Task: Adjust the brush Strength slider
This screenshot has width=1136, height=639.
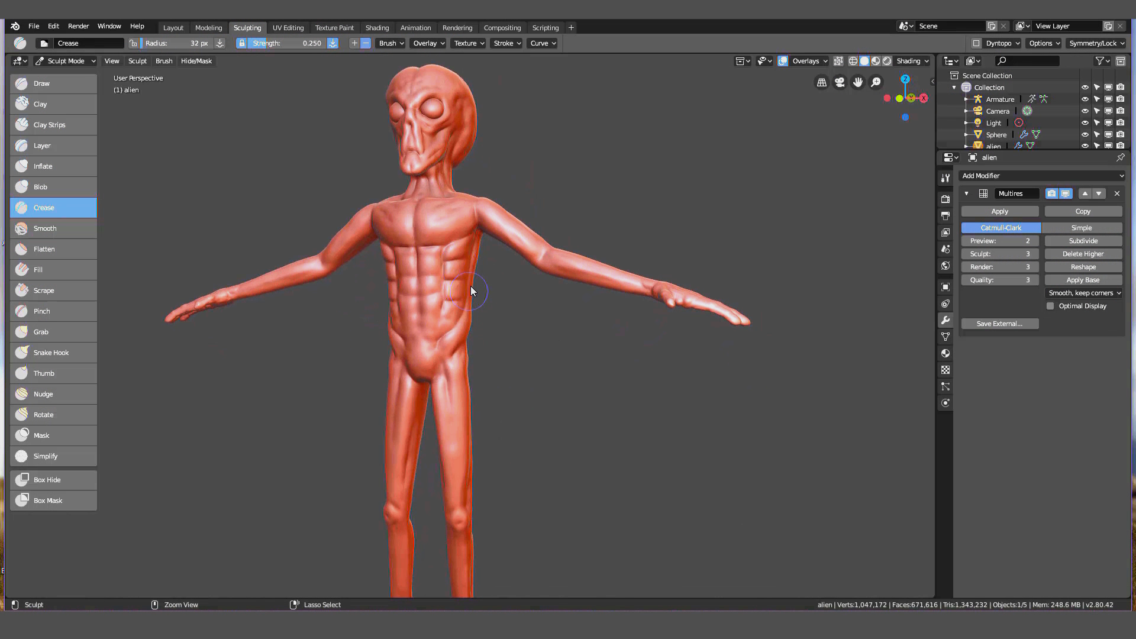Action: pyautogui.click(x=287, y=43)
